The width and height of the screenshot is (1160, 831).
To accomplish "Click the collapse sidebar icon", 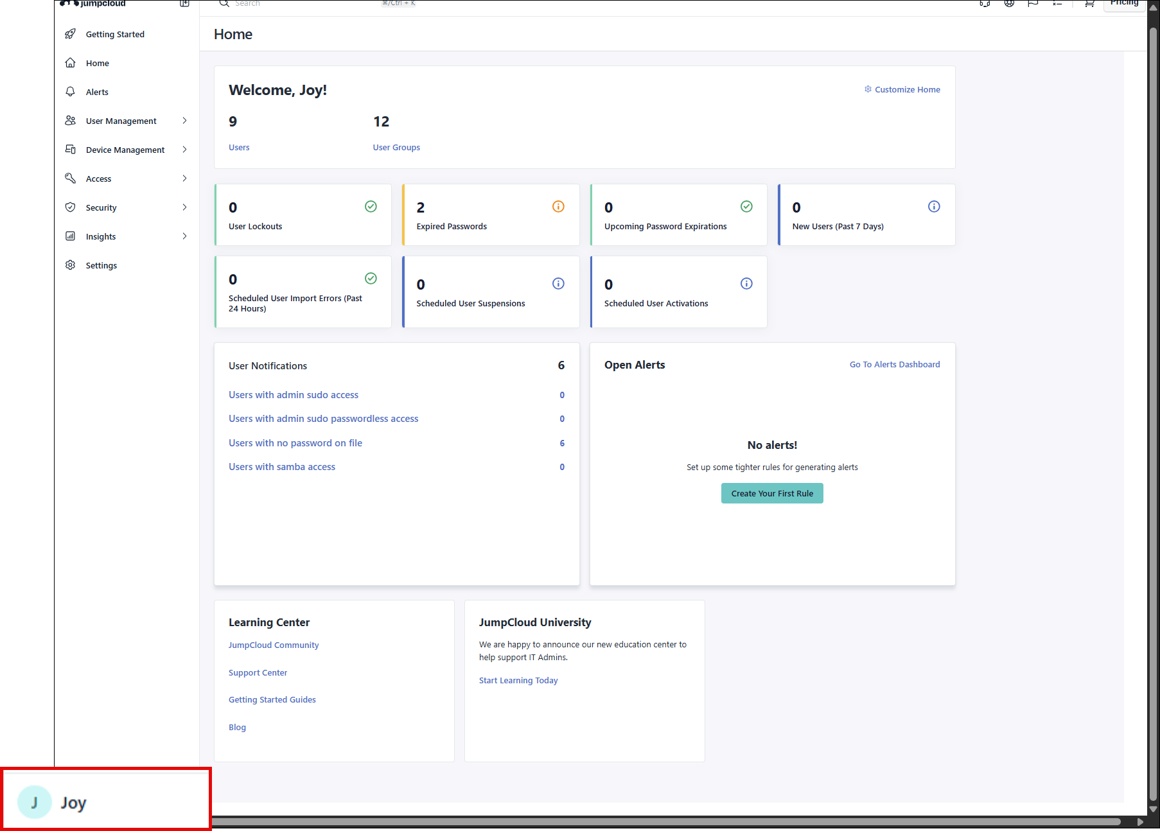I will tap(184, 3).
